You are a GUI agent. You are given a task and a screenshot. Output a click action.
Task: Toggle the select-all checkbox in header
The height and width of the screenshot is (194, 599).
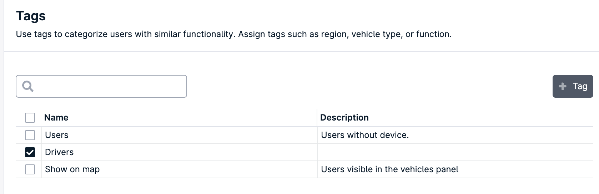point(30,118)
